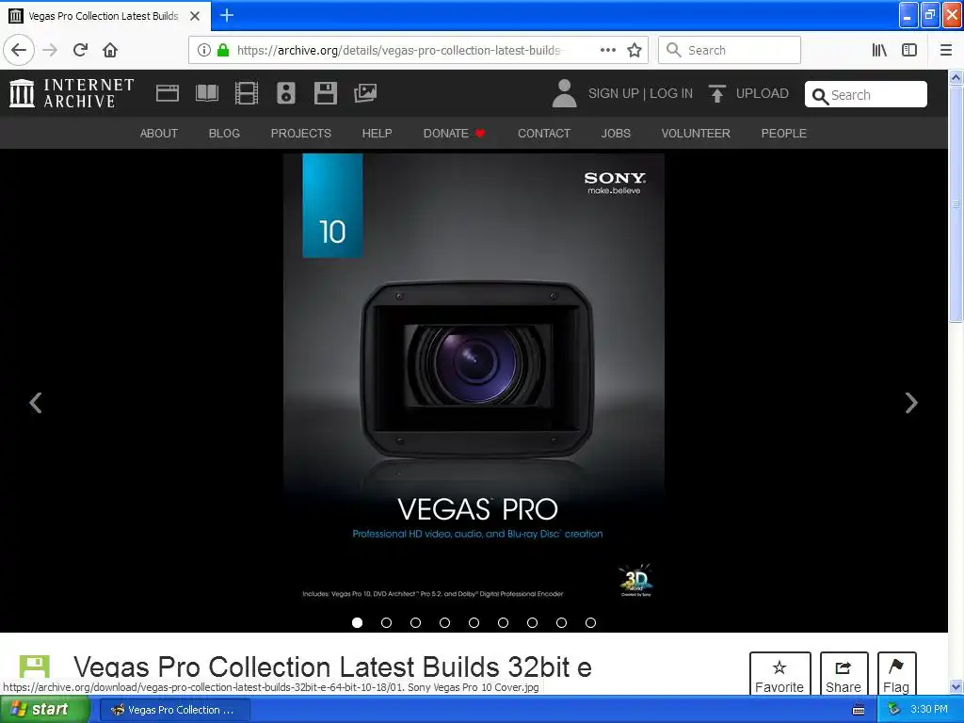Open the BLOG menu item

pyautogui.click(x=224, y=134)
